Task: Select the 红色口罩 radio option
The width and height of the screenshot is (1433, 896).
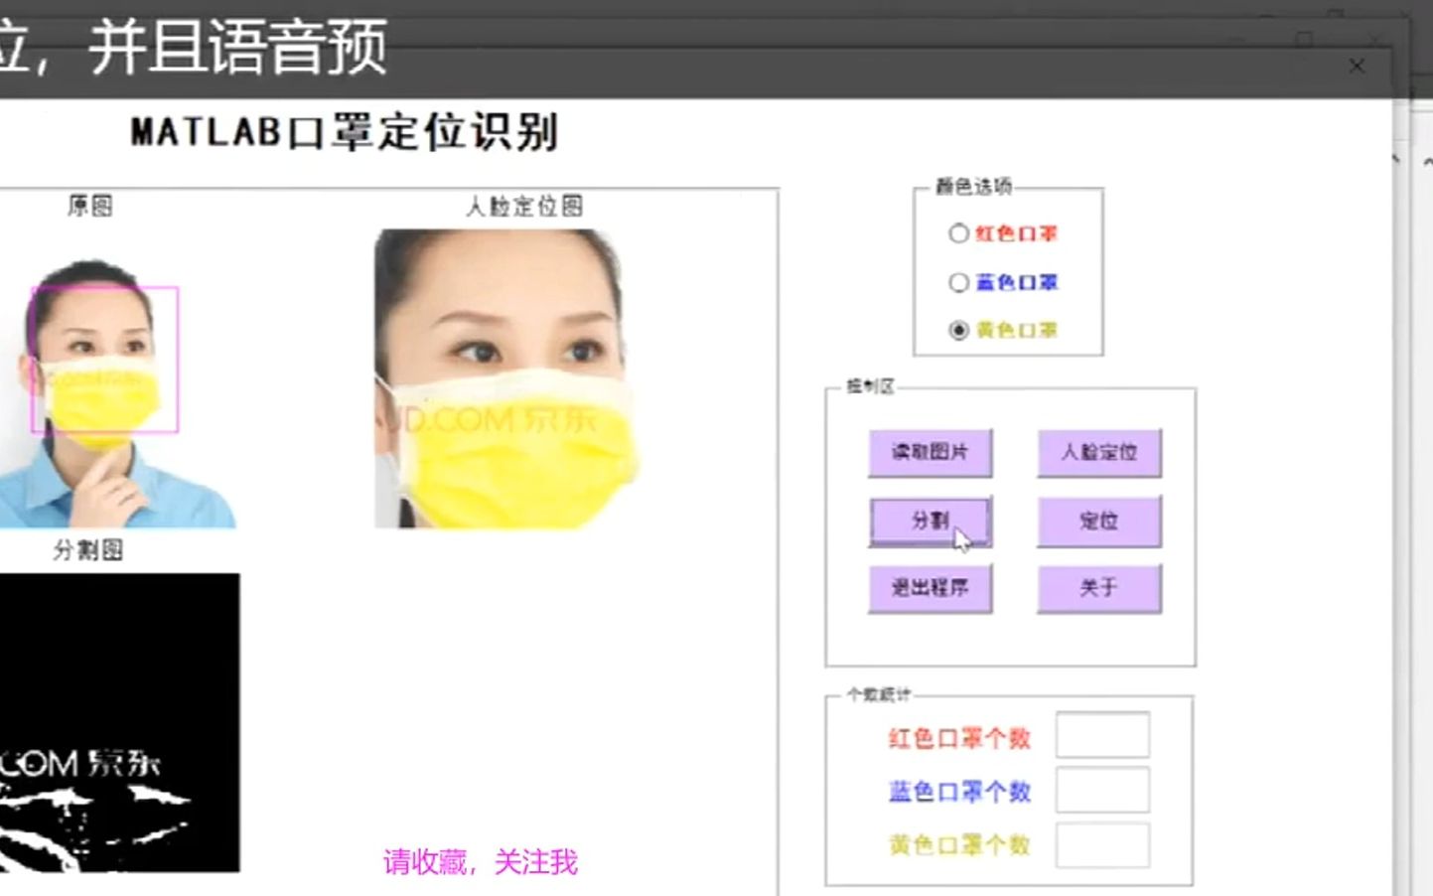Action: (958, 233)
